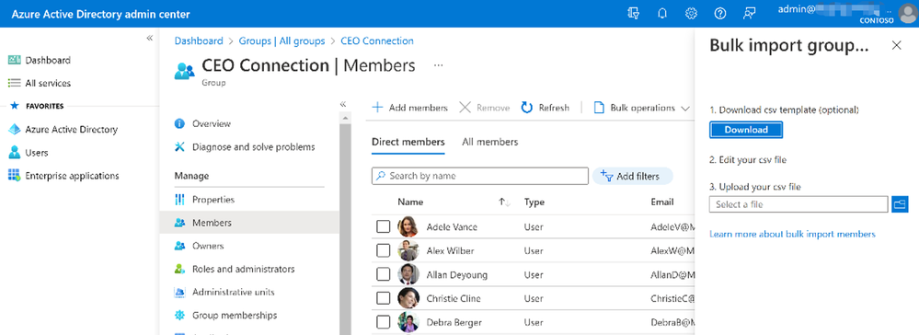Click the Roles and administrators icon

180,269
